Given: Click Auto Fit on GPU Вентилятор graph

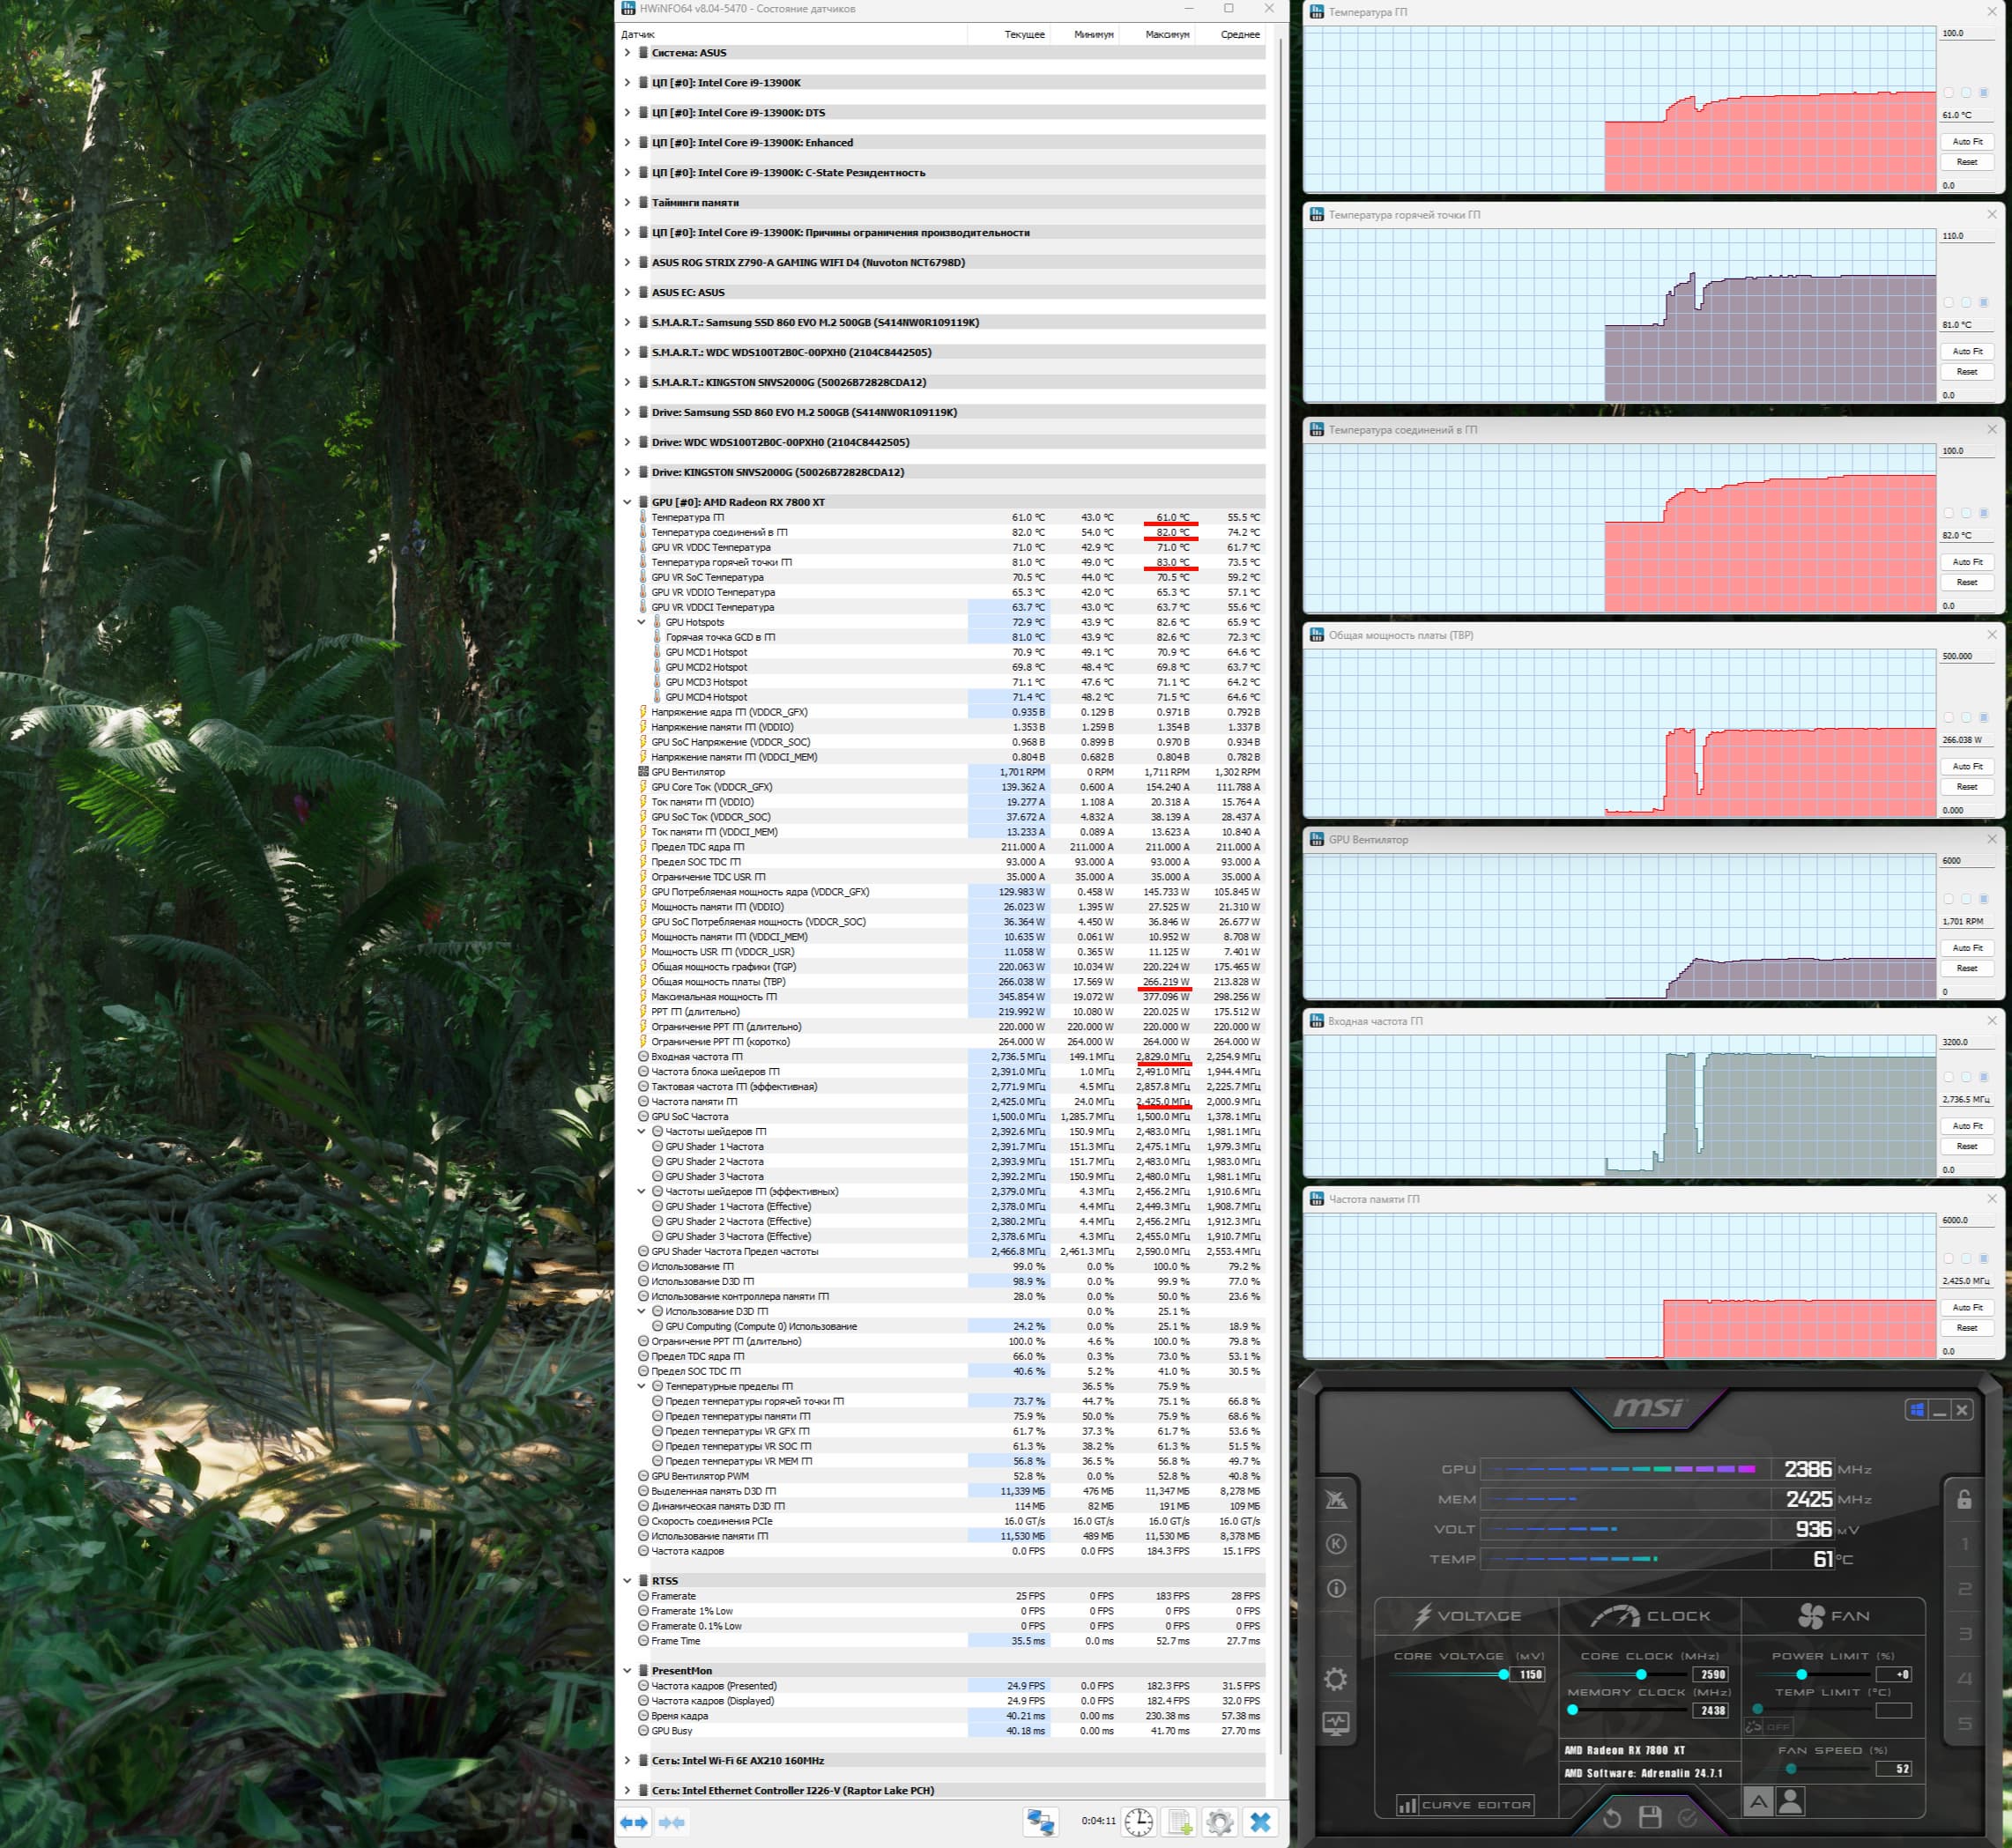Looking at the screenshot, I should click(1967, 947).
